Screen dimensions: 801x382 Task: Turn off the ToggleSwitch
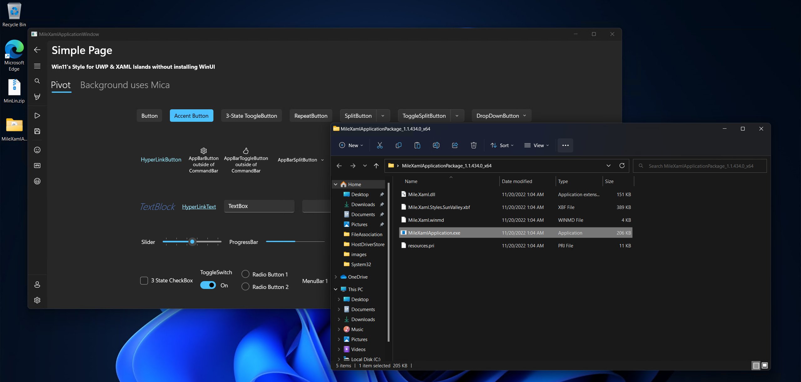(x=208, y=285)
